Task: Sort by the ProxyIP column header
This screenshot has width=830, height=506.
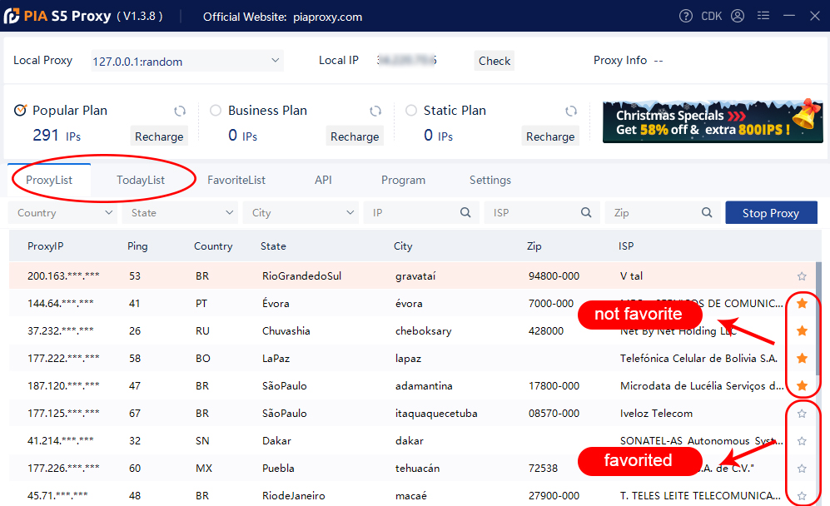Action: [x=46, y=246]
